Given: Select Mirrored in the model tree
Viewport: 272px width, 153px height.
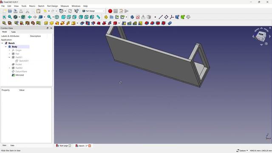Looking at the screenshot, I should [20, 75].
